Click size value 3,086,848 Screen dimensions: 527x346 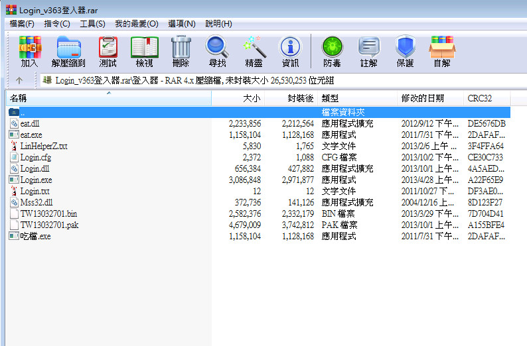coord(245,180)
